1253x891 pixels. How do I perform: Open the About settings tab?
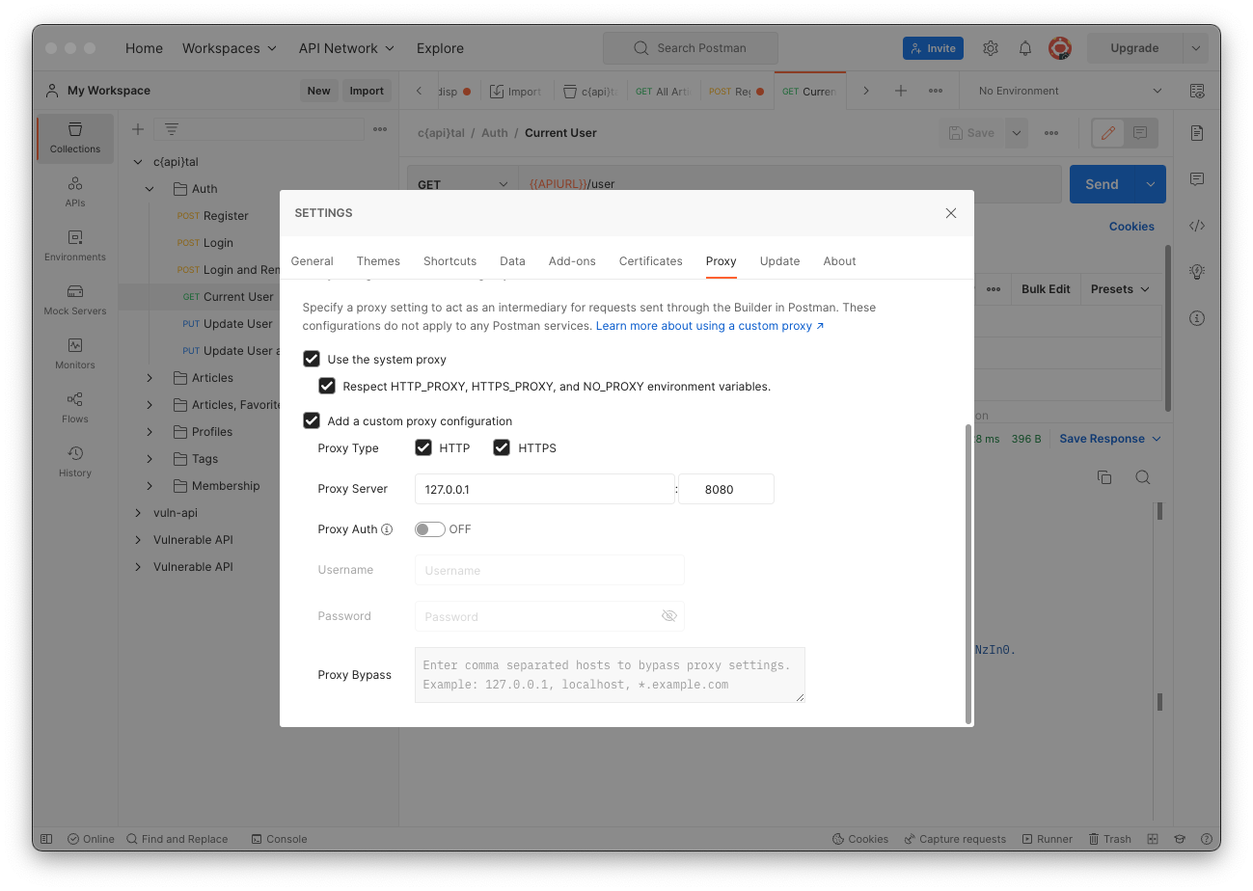coord(839,261)
